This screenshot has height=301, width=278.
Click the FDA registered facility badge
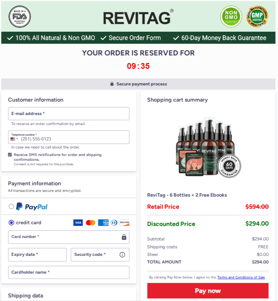coord(20,17)
